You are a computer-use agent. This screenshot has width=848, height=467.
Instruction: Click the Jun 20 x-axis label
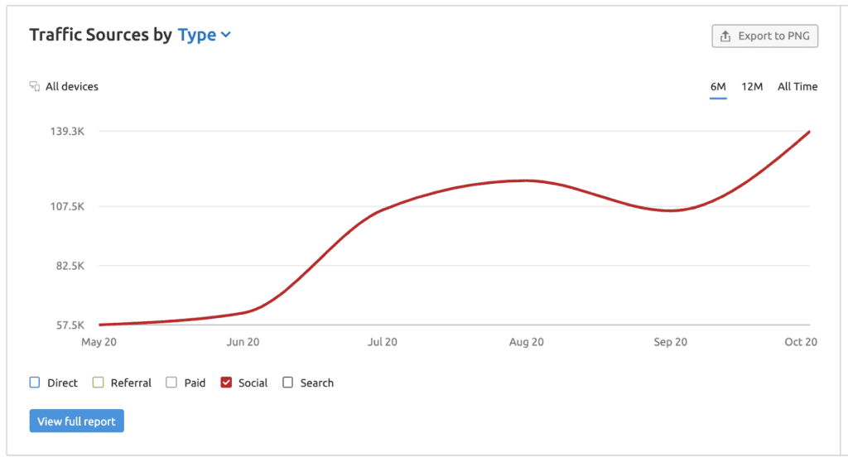click(x=243, y=342)
